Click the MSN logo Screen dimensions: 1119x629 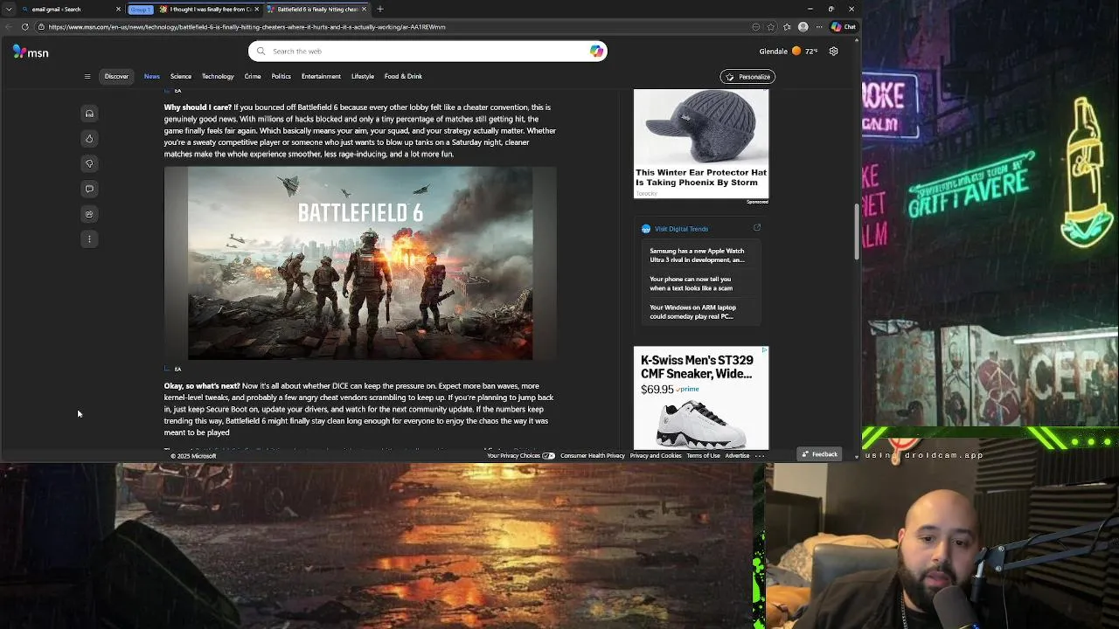(x=31, y=52)
